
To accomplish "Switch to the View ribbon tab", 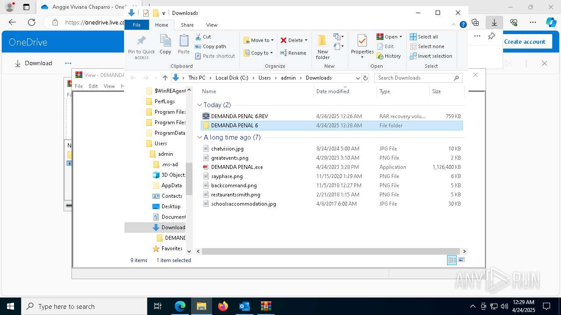I will [212, 25].
